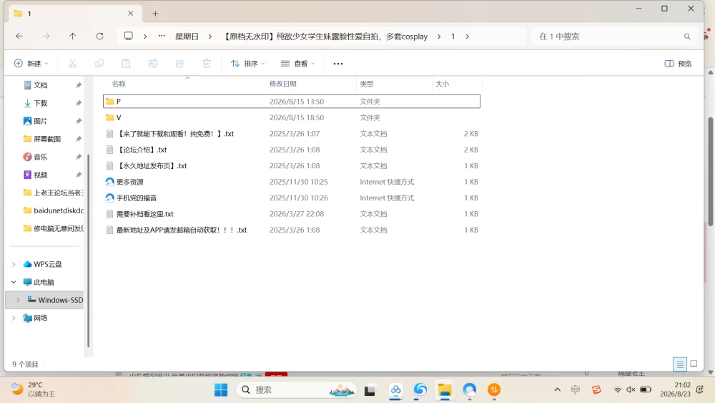The width and height of the screenshot is (715, 403).
Task: Open the three-dots more options menu
Action: [x=338, y=64]
